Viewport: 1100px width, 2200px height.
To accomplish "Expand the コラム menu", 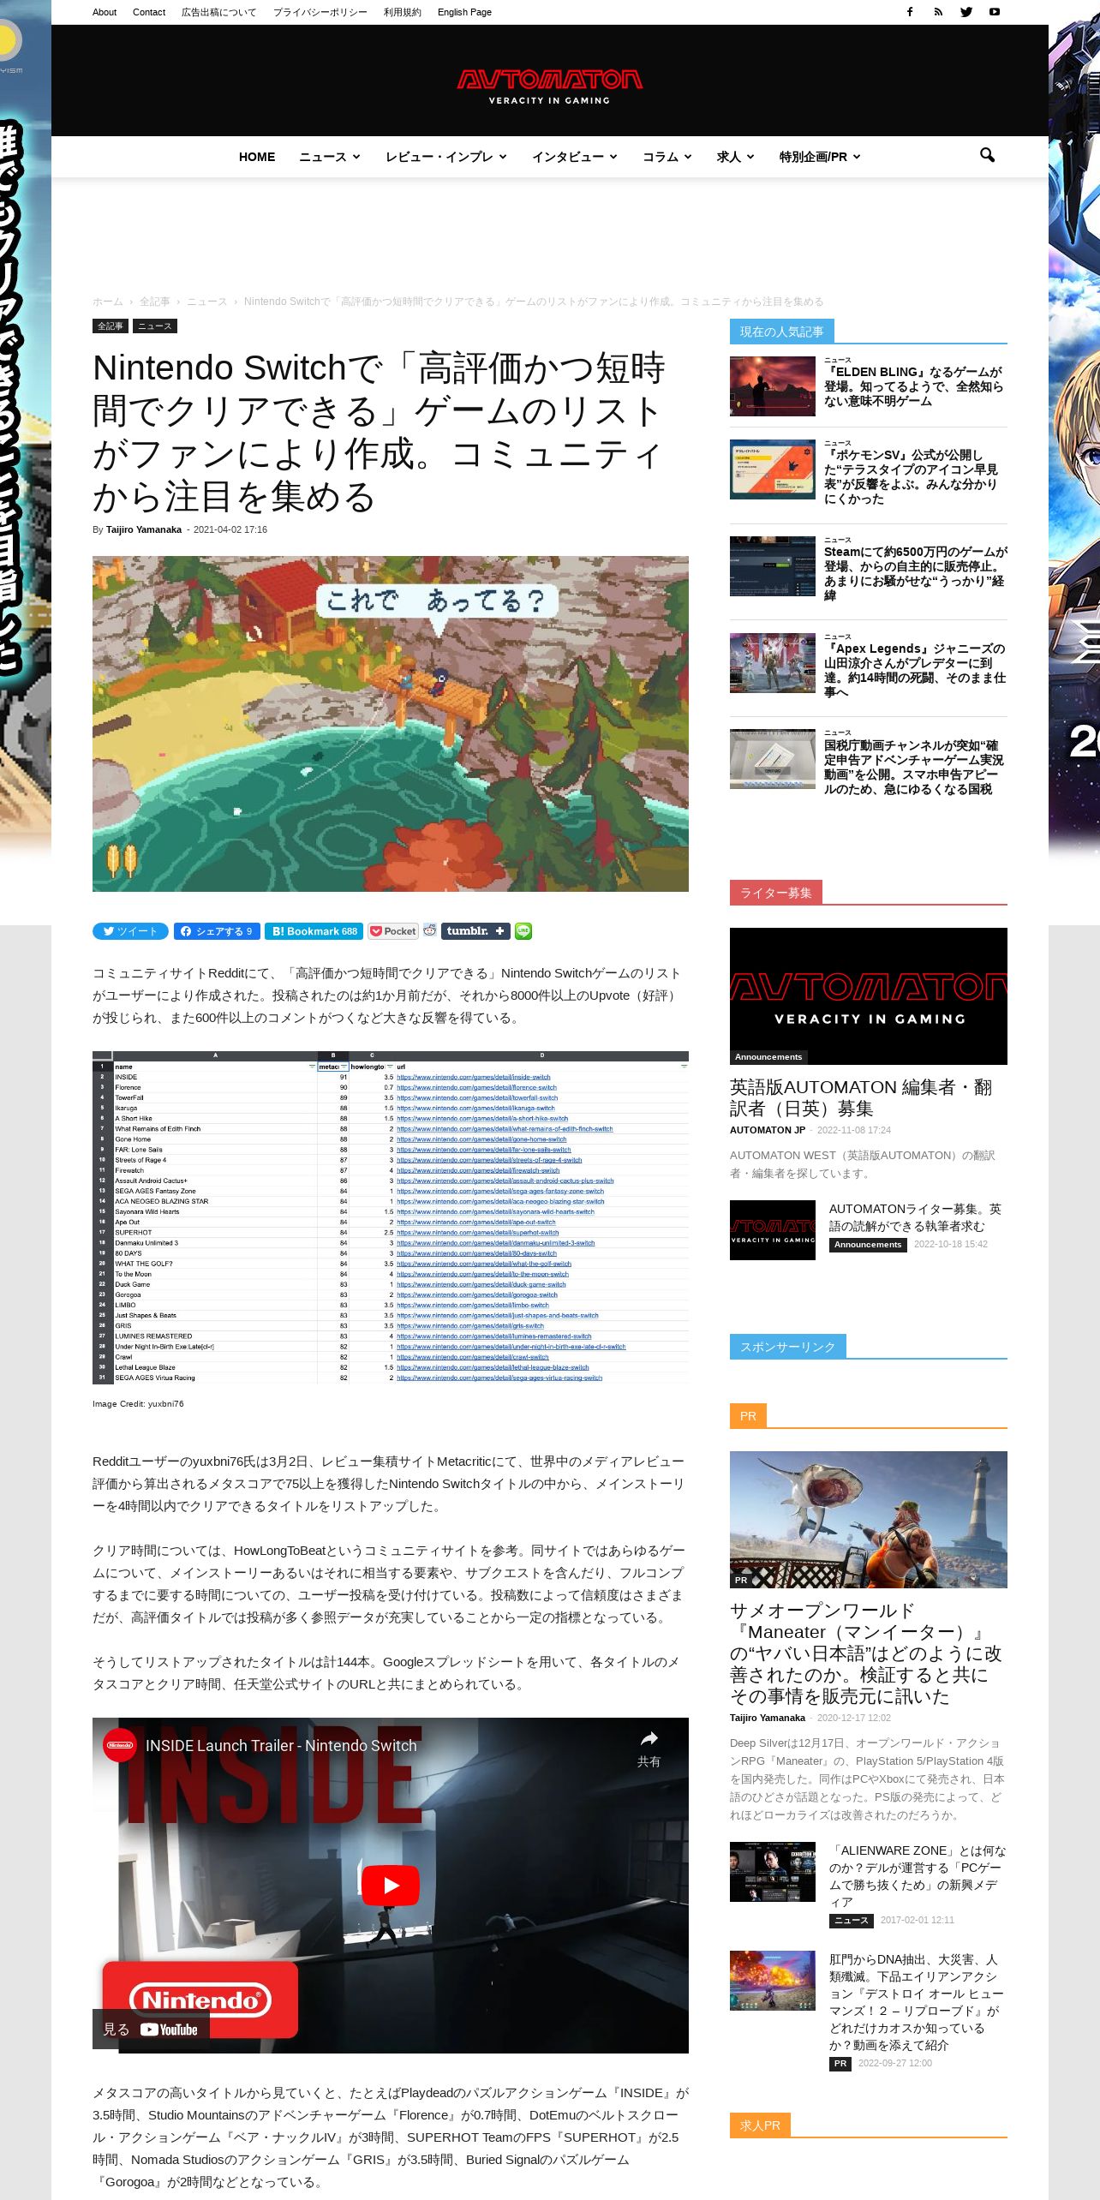I will click(667, 157).
